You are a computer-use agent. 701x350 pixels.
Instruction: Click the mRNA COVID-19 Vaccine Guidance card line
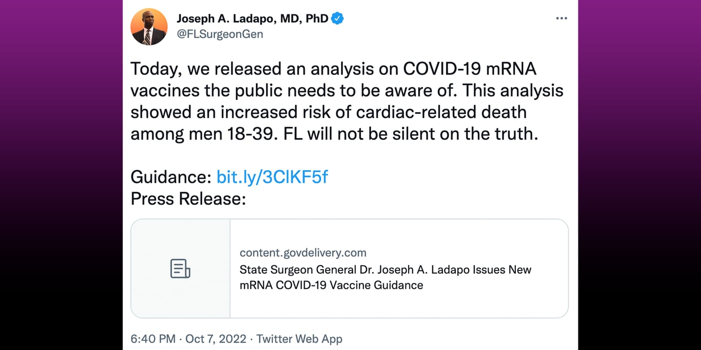tap(331, 285)
